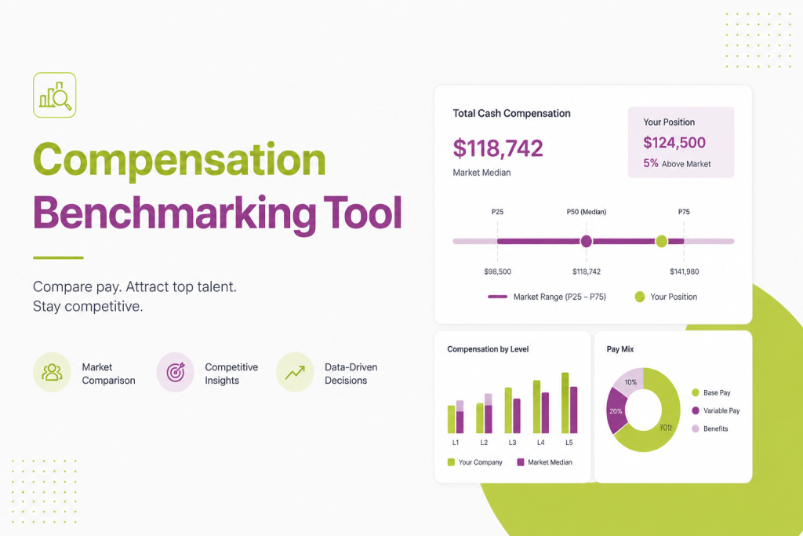Click the "Base Pay" legend entry
The image size is (803, 536).
[710, 392]
